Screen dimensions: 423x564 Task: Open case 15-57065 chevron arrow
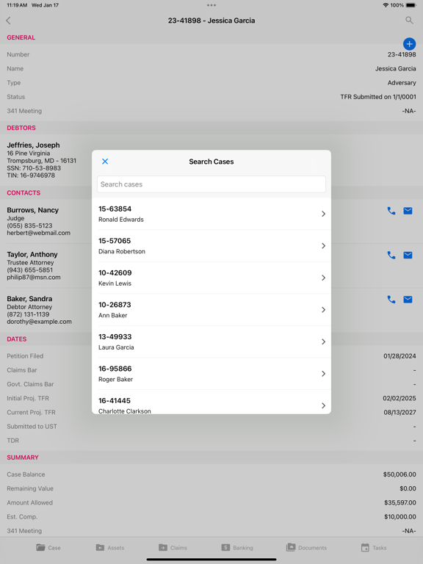tap(323, 246)
